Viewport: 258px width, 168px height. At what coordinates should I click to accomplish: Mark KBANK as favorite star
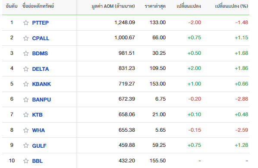[26, 84]
